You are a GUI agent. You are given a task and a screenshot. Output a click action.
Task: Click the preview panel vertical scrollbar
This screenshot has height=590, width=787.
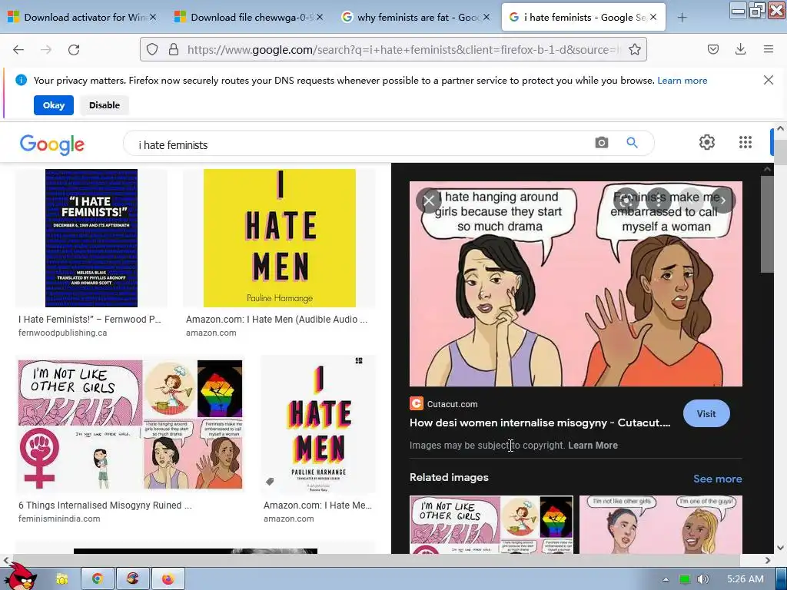pos(767,224)
